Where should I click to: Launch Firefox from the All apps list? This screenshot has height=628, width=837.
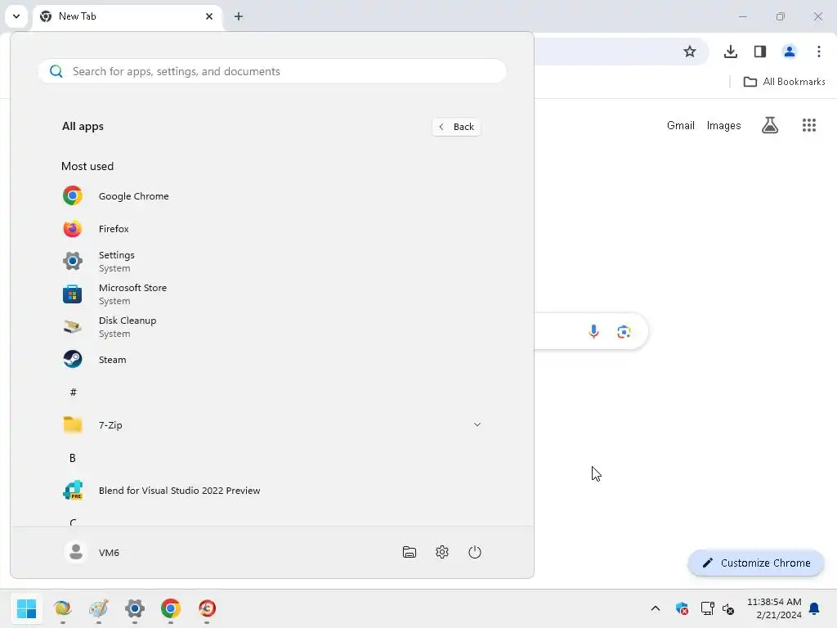pyautogui.click(x=271, y=229)
